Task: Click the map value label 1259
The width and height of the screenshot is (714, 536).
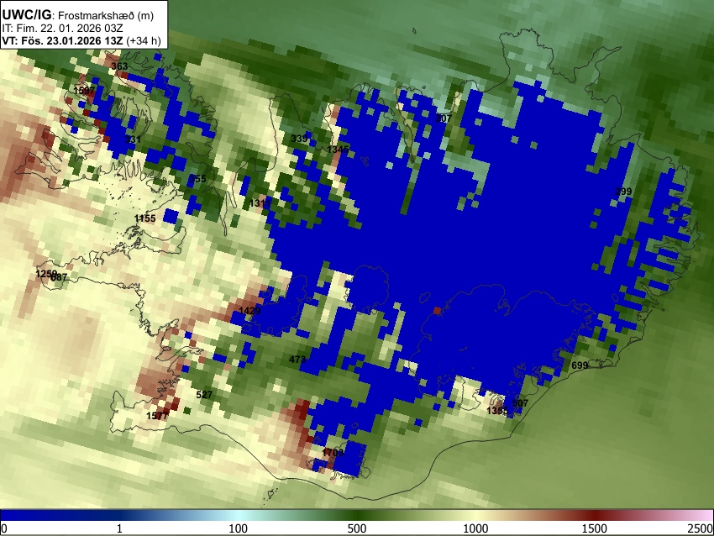Action: pos(45,274)
